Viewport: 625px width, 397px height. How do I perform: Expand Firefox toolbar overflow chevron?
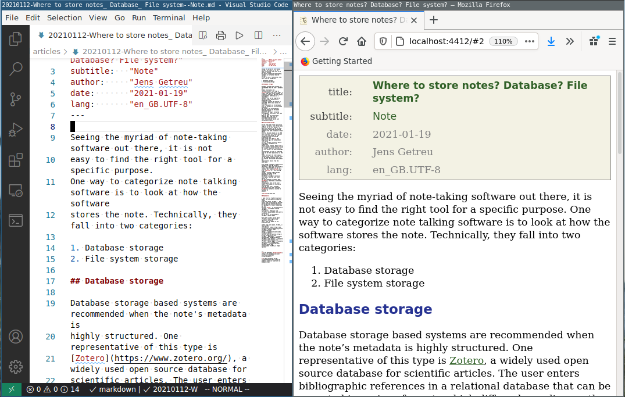coord(570,41)
